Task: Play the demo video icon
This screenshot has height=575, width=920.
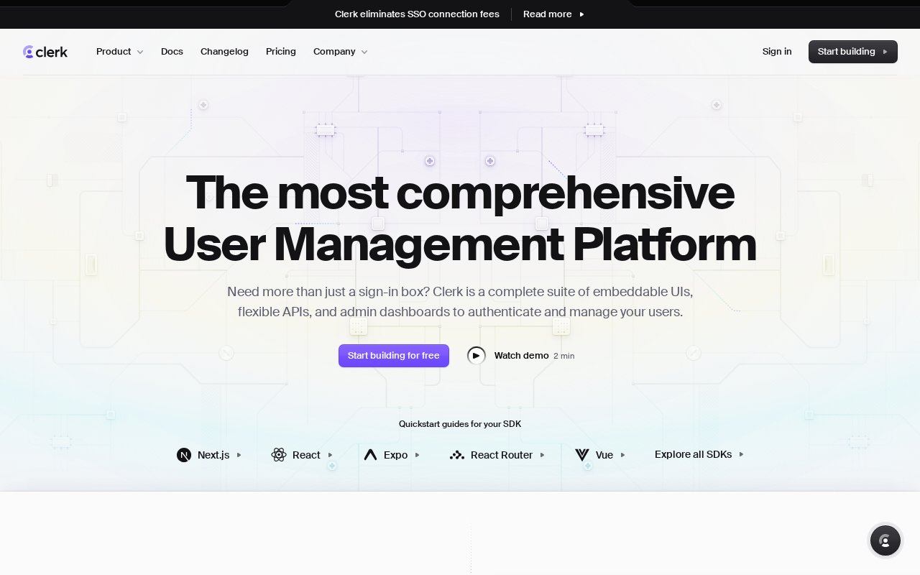Action: tap(477, 356)
